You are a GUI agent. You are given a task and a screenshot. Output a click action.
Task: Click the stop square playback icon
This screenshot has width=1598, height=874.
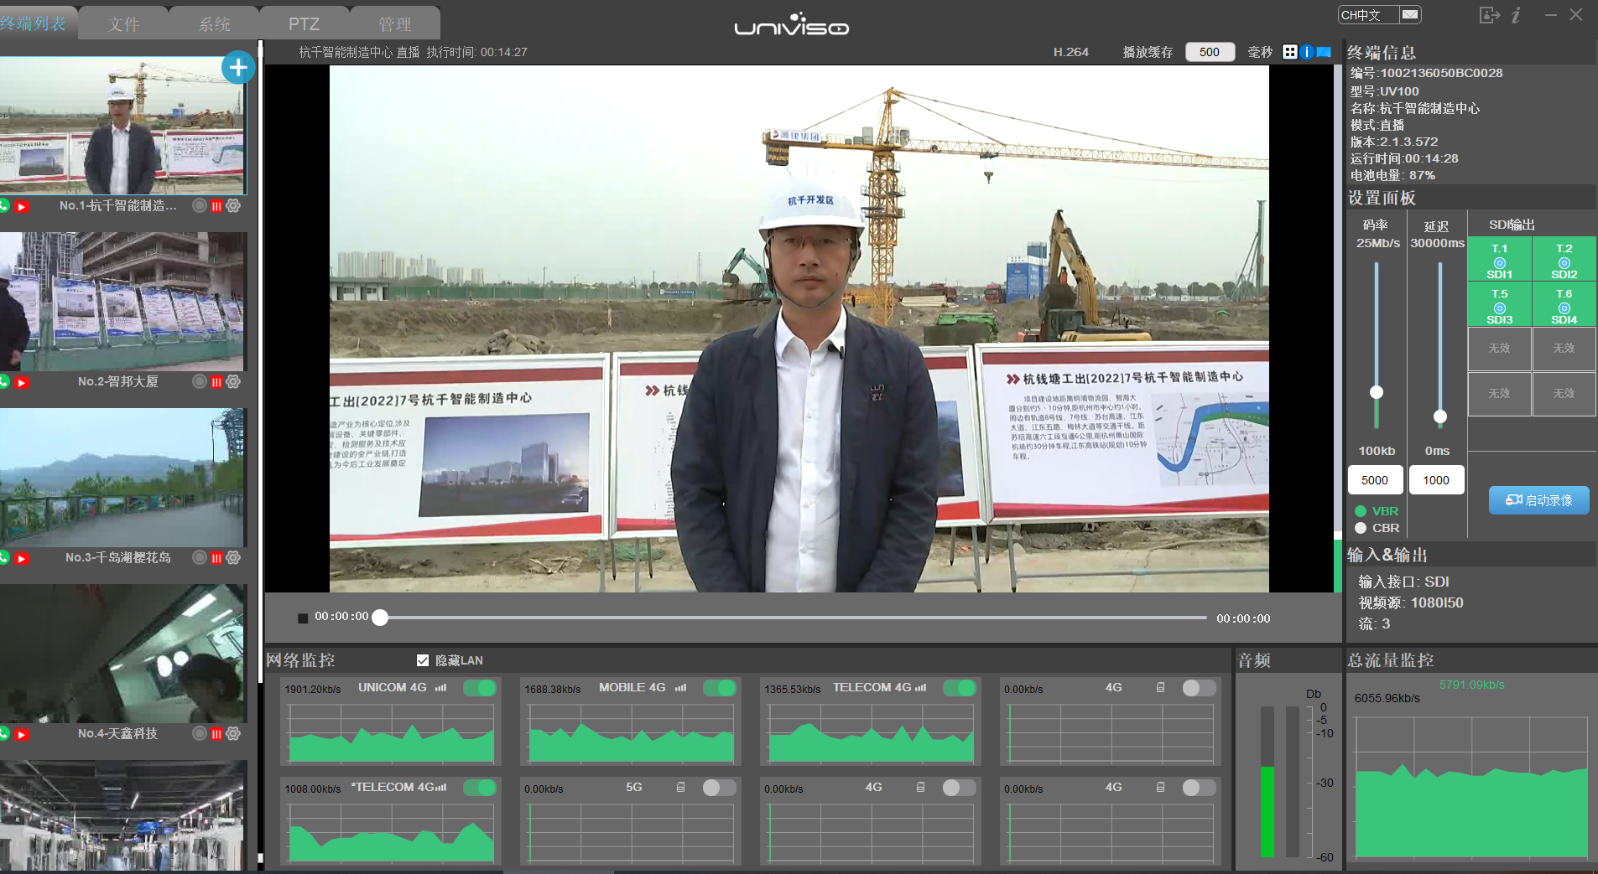coord(303,618)
